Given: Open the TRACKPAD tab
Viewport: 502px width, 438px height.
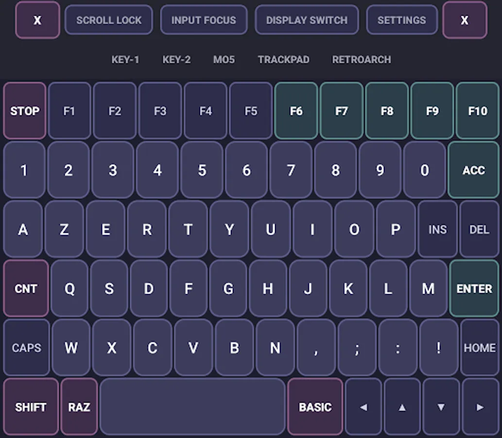Looking at the screenshot, I should tap(283, 59).
